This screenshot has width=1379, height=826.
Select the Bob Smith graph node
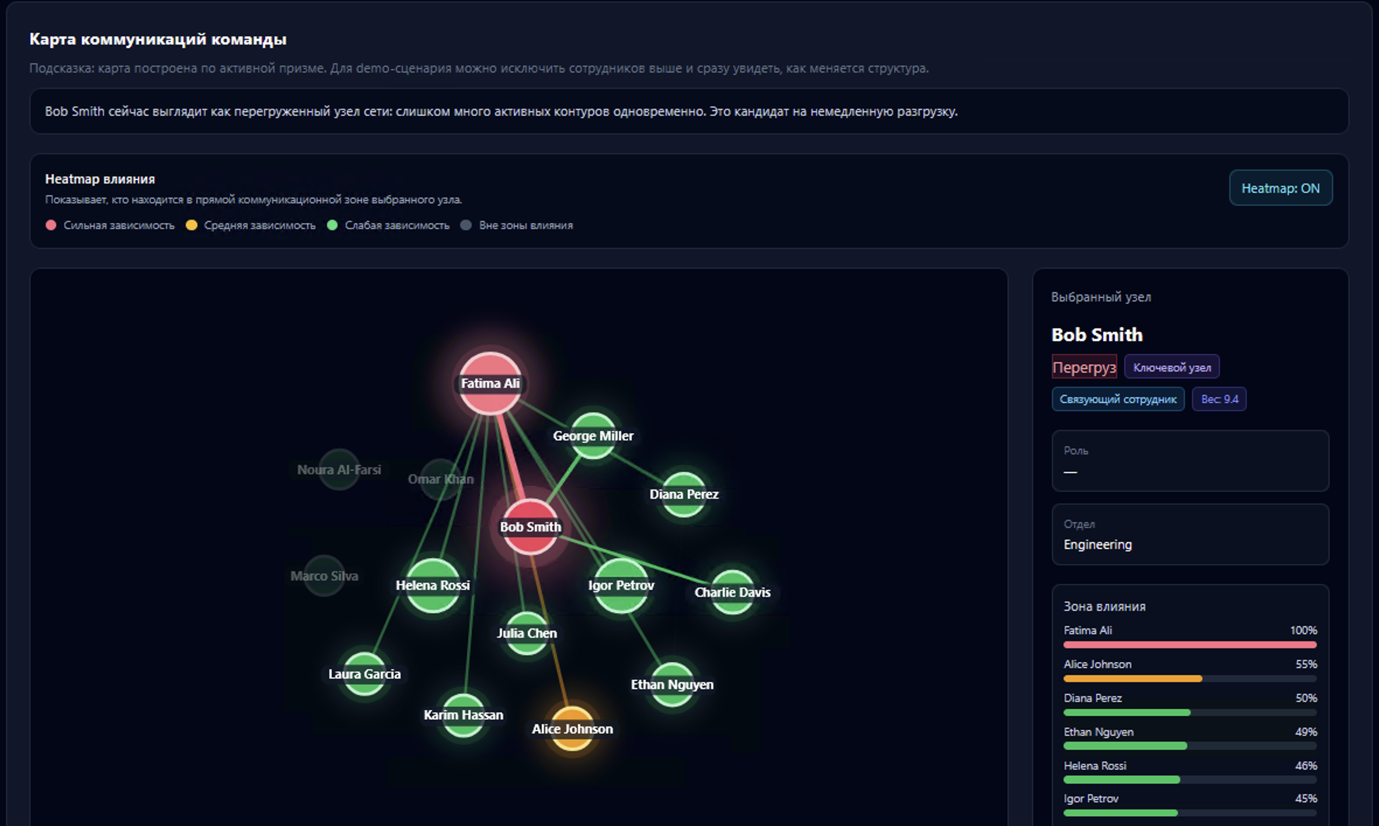coord(530,527)
